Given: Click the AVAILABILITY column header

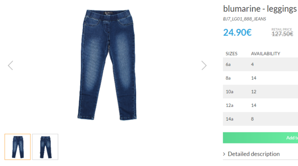Looking at the screenshot, I should 265,54.
